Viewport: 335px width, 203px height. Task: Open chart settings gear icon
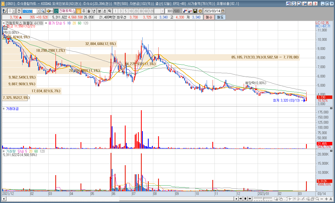pos(200,11)
